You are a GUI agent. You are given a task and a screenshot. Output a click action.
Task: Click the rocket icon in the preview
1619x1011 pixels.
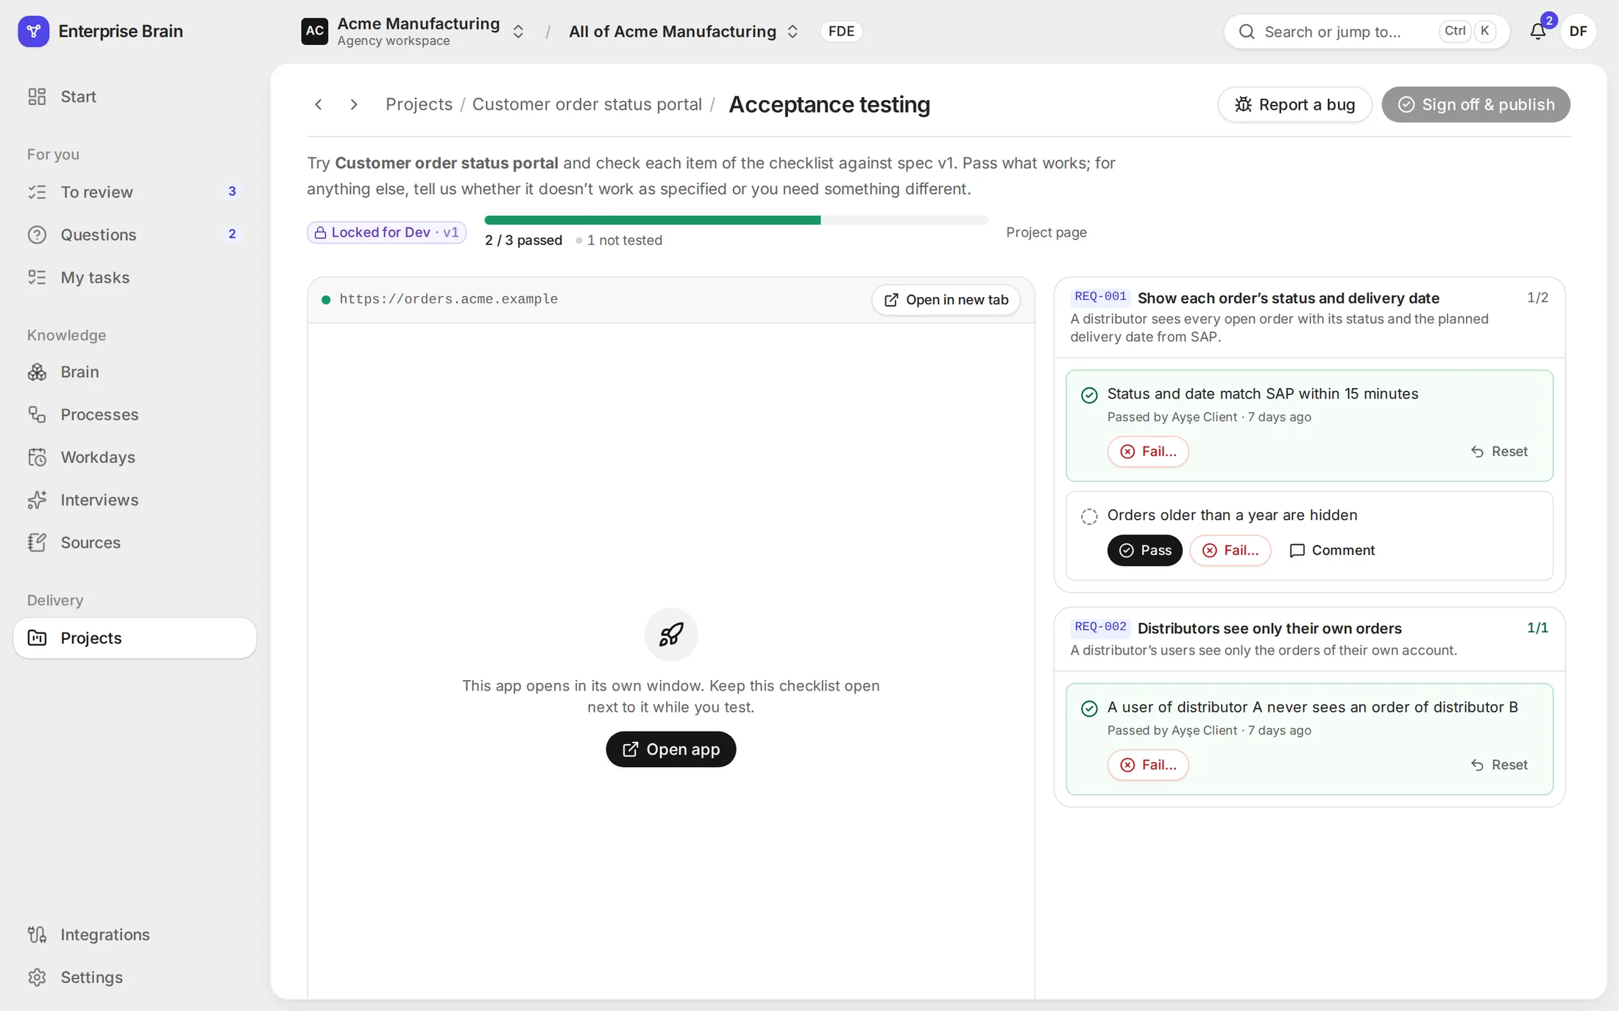670,634
